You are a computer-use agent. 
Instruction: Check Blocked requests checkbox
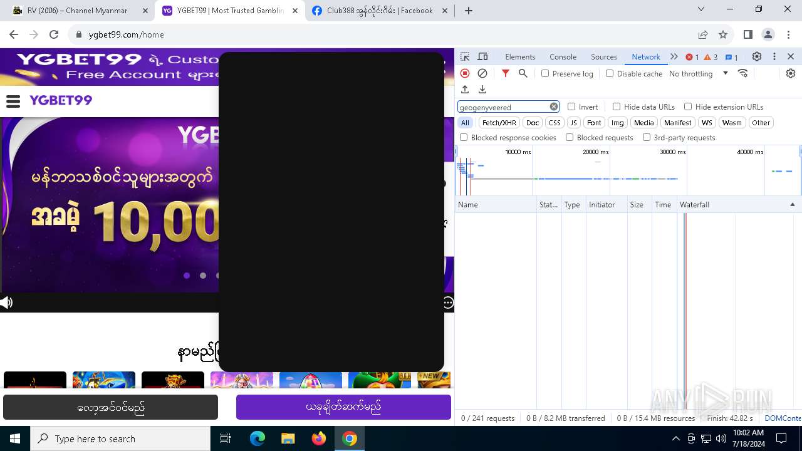coord(570,137)
